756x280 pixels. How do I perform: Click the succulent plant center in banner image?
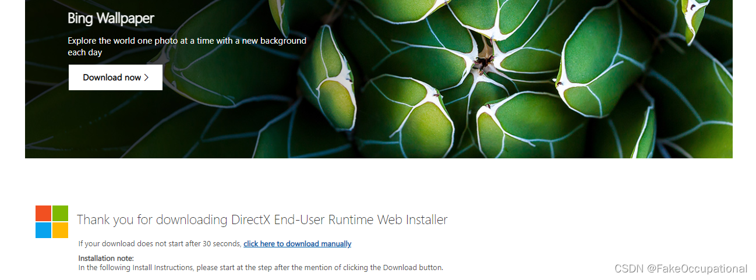pos(485,58)
